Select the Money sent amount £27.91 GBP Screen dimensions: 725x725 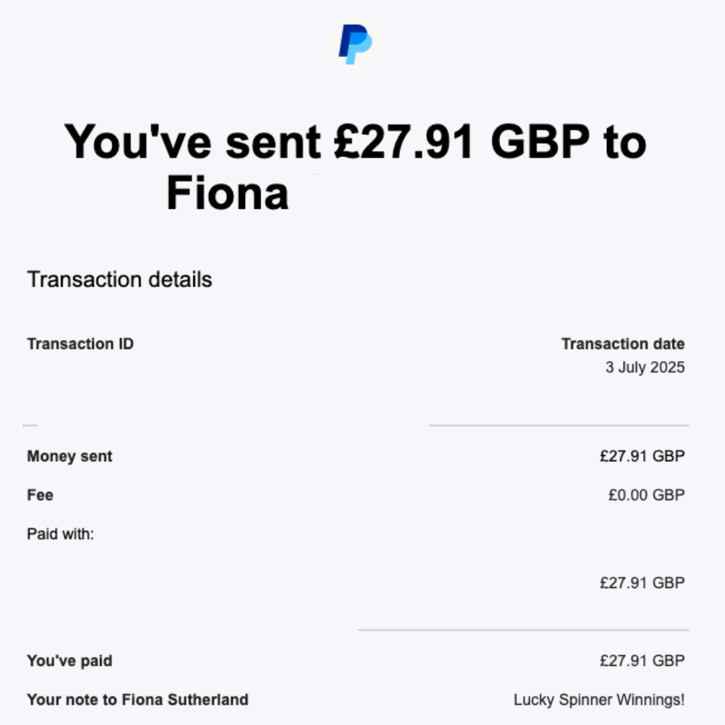[642, 456]
